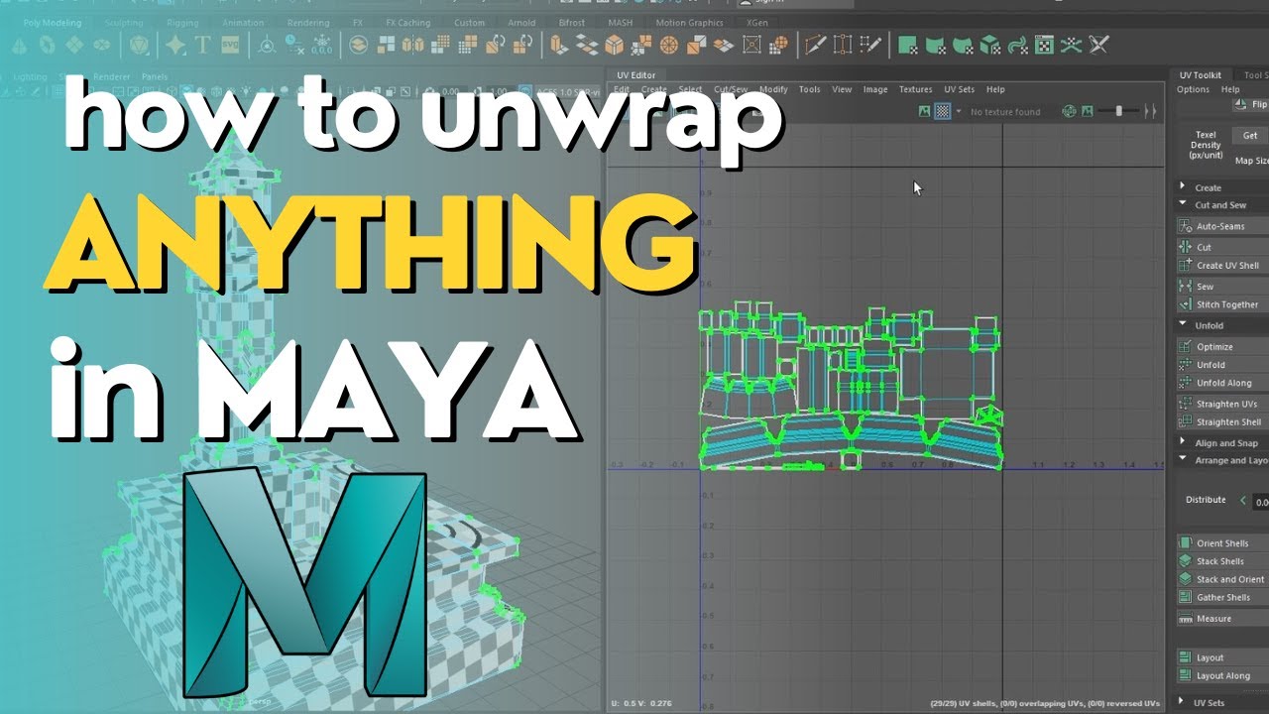This screenshot has height=714, width=1269.
Task: Click the Distribute value field
Action: click(1261, 502)
